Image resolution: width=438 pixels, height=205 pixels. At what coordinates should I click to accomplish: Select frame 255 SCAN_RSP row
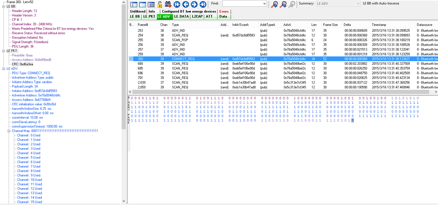[x=283, y=40]
